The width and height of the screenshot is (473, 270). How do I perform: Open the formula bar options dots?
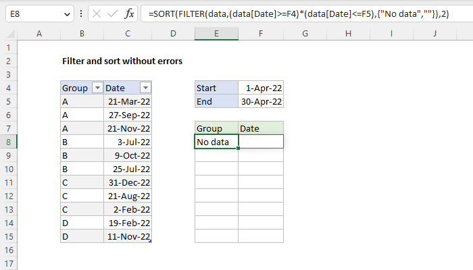(81, 13)
